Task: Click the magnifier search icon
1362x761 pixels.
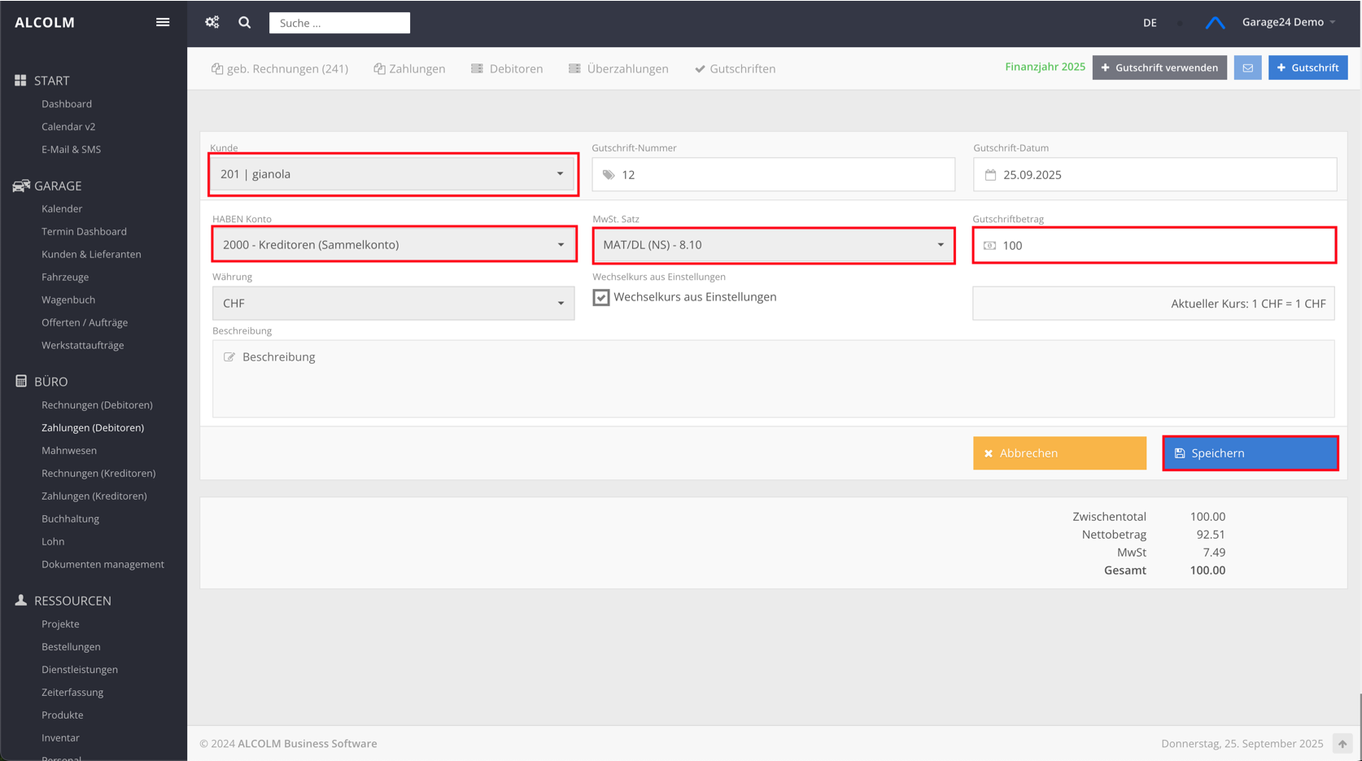Action: click(245, 23)
